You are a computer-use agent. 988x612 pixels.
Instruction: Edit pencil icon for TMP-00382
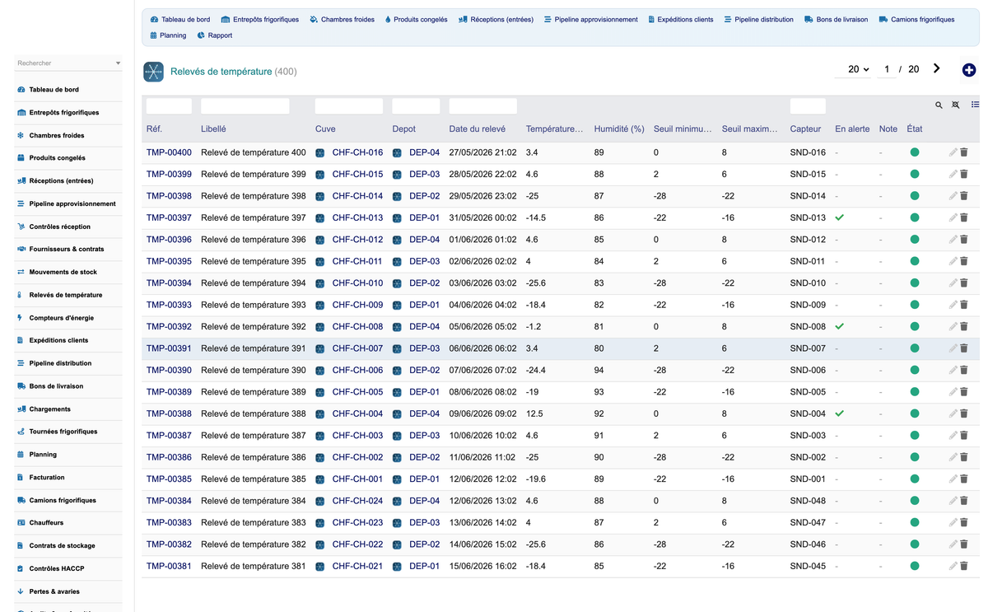953,544
